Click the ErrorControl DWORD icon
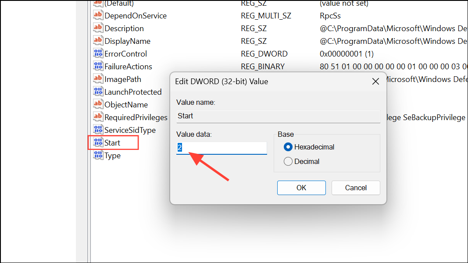468x263 pixels. pos(97,53)
